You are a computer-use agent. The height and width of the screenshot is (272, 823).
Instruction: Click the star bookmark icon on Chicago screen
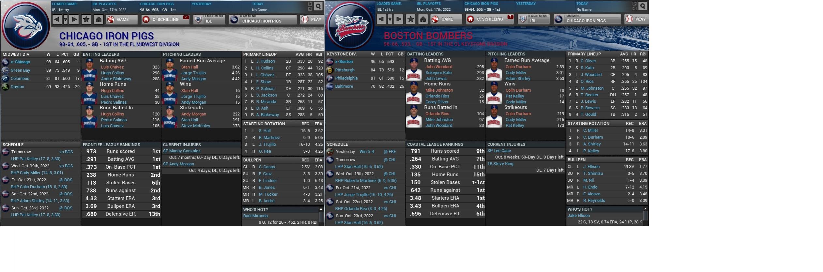[x=86, y=20]
